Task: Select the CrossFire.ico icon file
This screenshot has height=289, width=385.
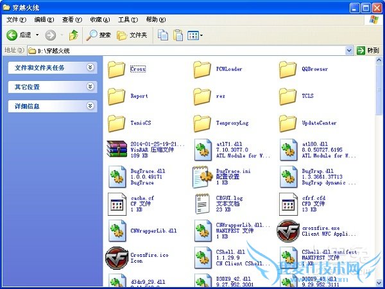Action: [117, 257]
